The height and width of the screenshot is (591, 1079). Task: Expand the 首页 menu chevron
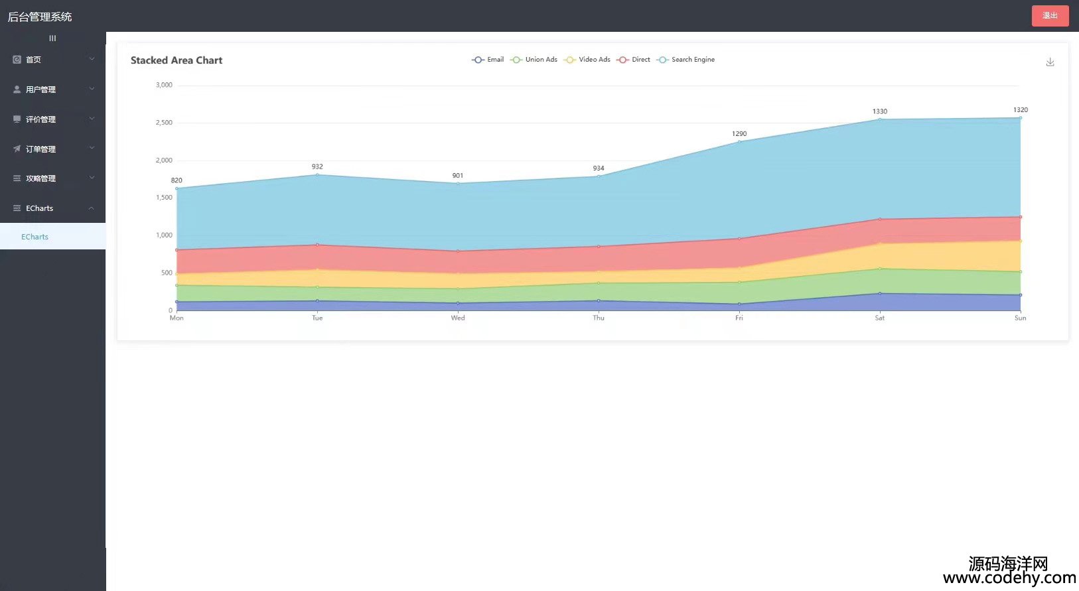[x=92, y=59]
